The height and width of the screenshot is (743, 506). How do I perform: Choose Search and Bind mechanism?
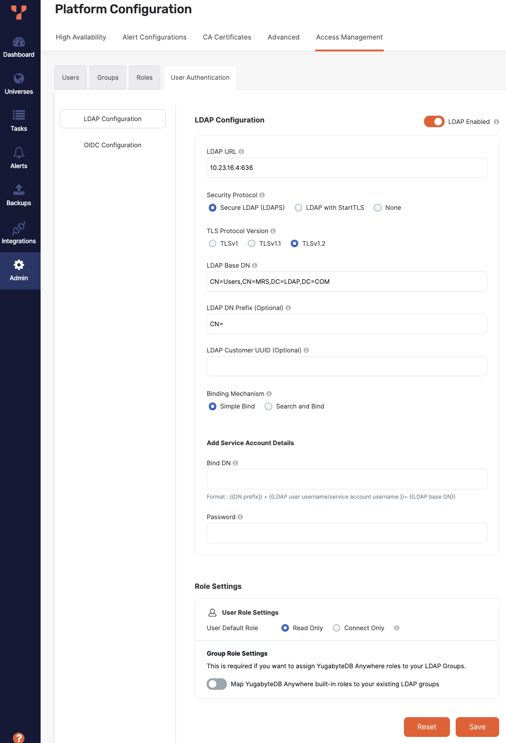pos(268,406)
